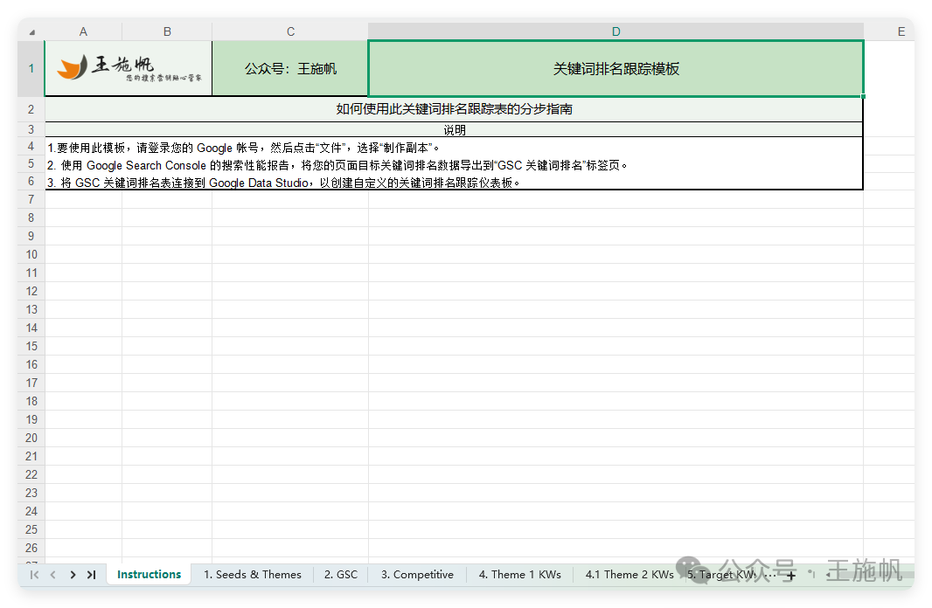Image resolution: width=932 pixels, height=608 pixels.
Task: Select column B header
Action: click(167, 31)
